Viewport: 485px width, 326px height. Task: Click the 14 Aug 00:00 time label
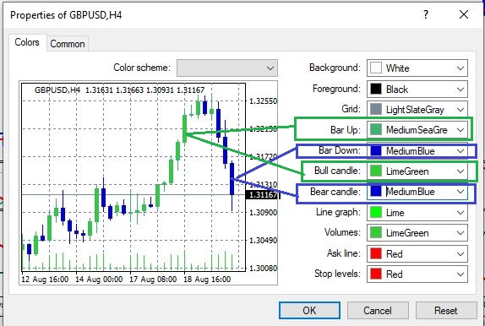100,280
